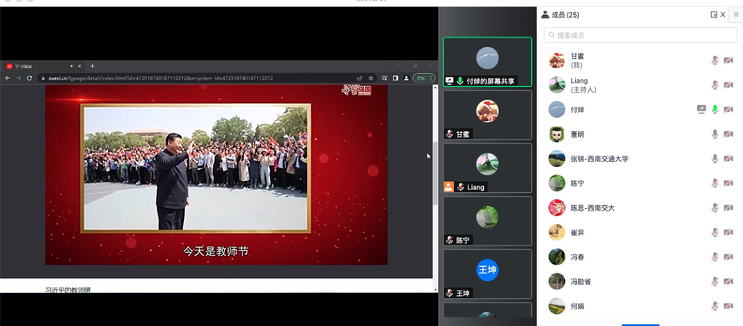Image resolution: width=743 pixels, height=326 pixels.
Task: Select the 王坤 participant tile
Action: [x=487, y=274]
